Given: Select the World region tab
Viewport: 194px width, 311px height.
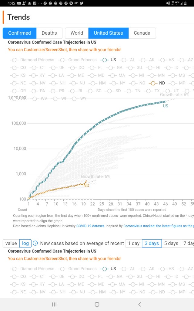Looking at the screenshot, I should point(77,33).
